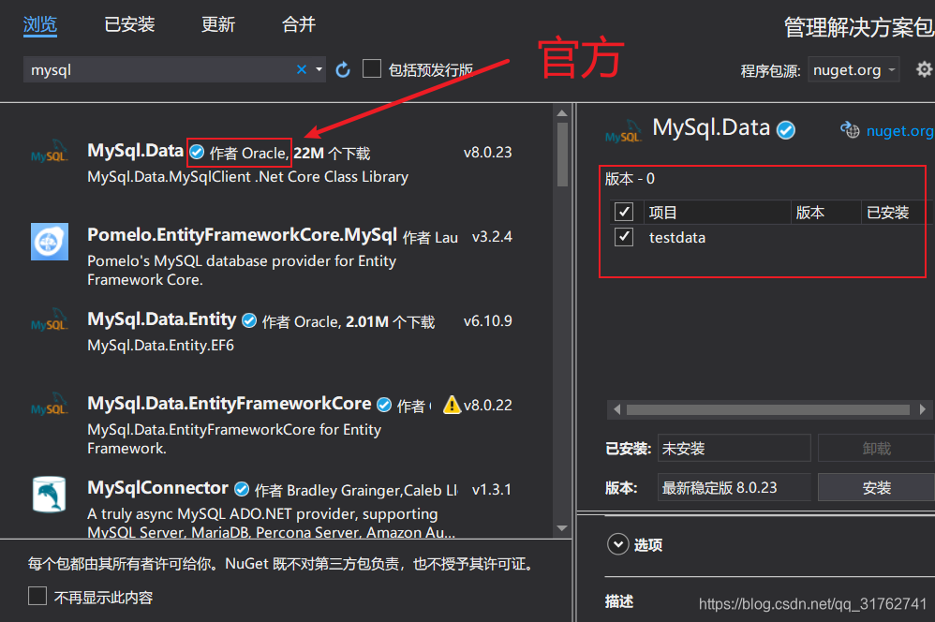Switch to the Updates tab
935x622 pixels.
[217, 24]
